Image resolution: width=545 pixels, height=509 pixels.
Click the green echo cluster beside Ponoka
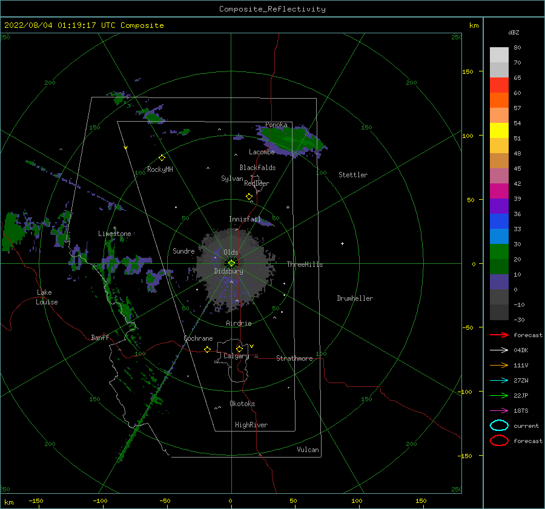[x=291, y=140]
